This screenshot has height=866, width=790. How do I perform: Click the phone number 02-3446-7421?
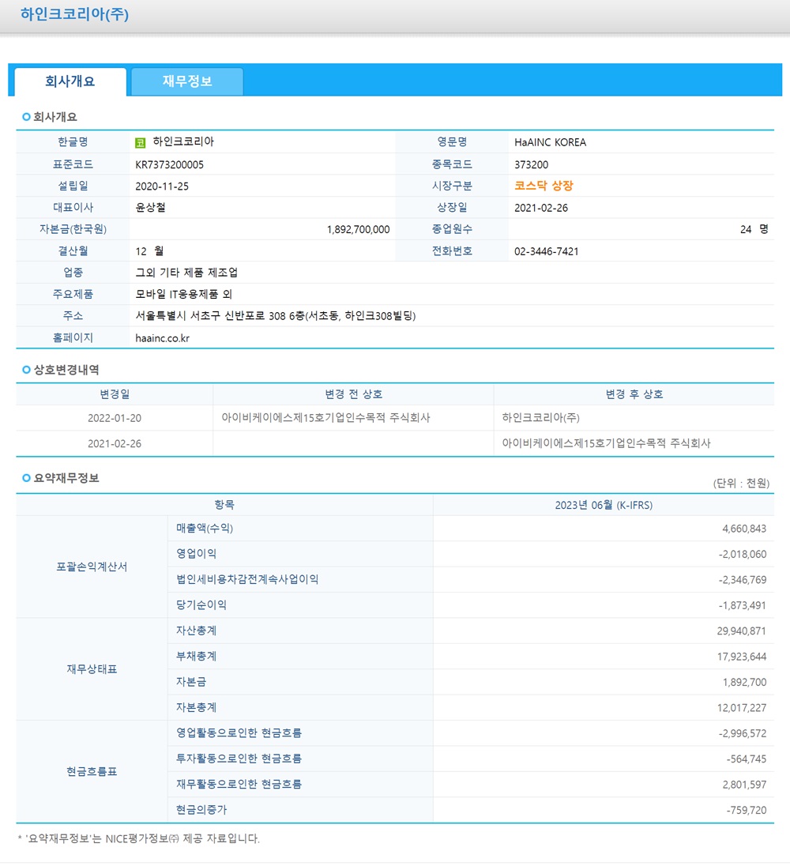[547, 251]
